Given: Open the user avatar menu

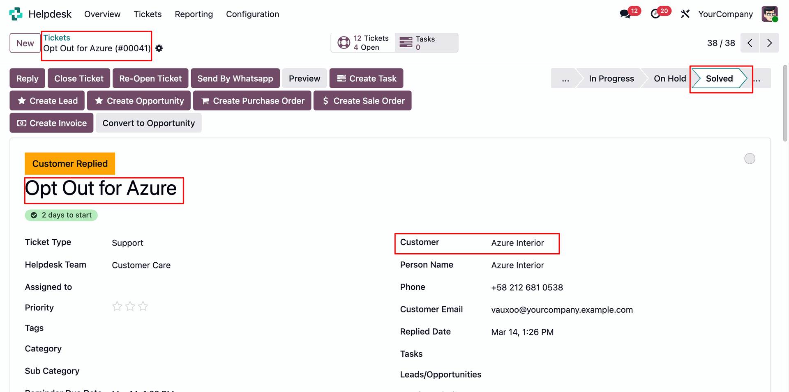Looking at the screenshot, I should coord(769,14).
